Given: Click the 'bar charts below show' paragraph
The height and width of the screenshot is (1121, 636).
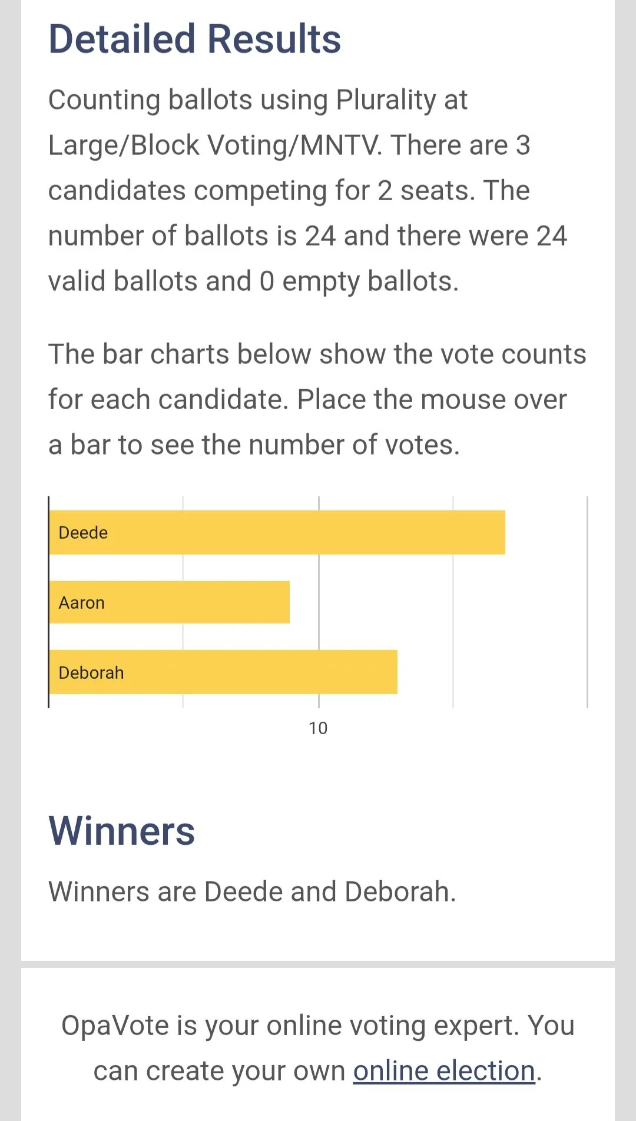Looking at the screenshot, I should click(x=317, y=399).
